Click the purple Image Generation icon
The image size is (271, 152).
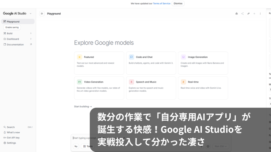pos(183,57)
